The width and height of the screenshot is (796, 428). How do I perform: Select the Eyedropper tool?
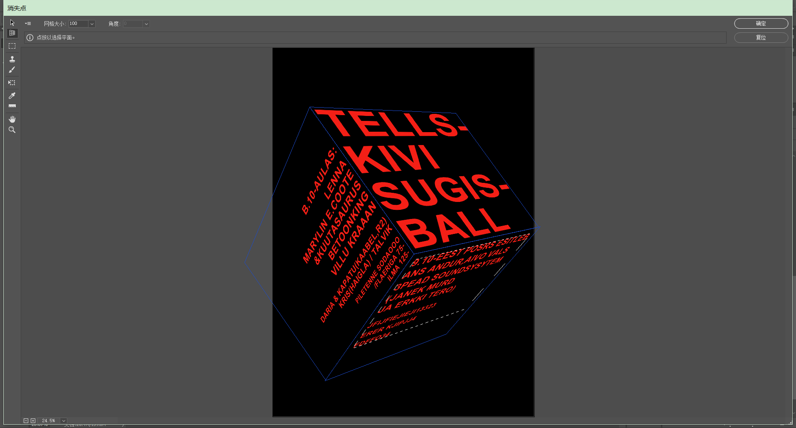click(12, 96)
